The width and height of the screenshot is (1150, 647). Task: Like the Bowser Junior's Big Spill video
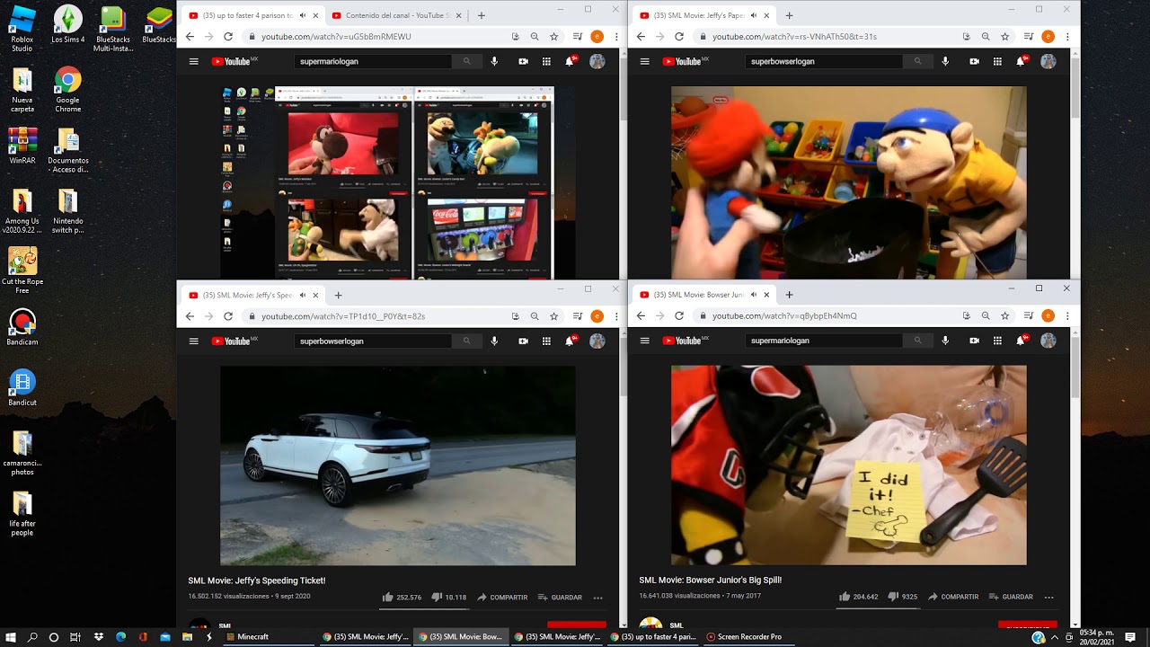coord(858,597)
